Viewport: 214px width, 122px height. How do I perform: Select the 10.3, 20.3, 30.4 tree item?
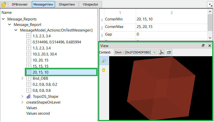click(x=41, y=54)
